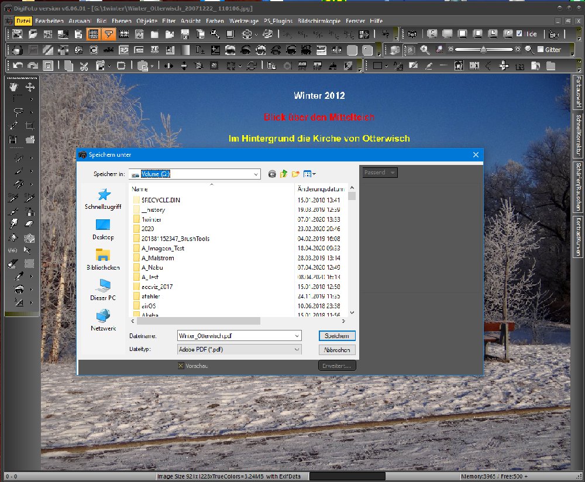Select the Move tool with four arrows

[x=29, y=87]
